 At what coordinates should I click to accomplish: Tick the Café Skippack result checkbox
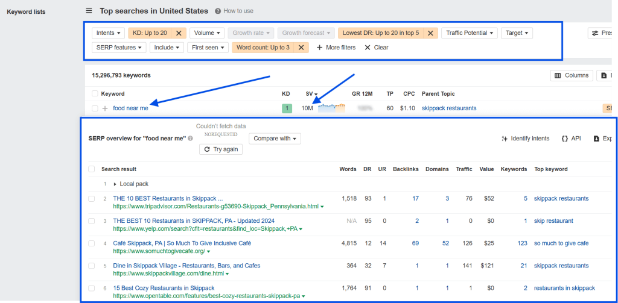pos(92,243)
